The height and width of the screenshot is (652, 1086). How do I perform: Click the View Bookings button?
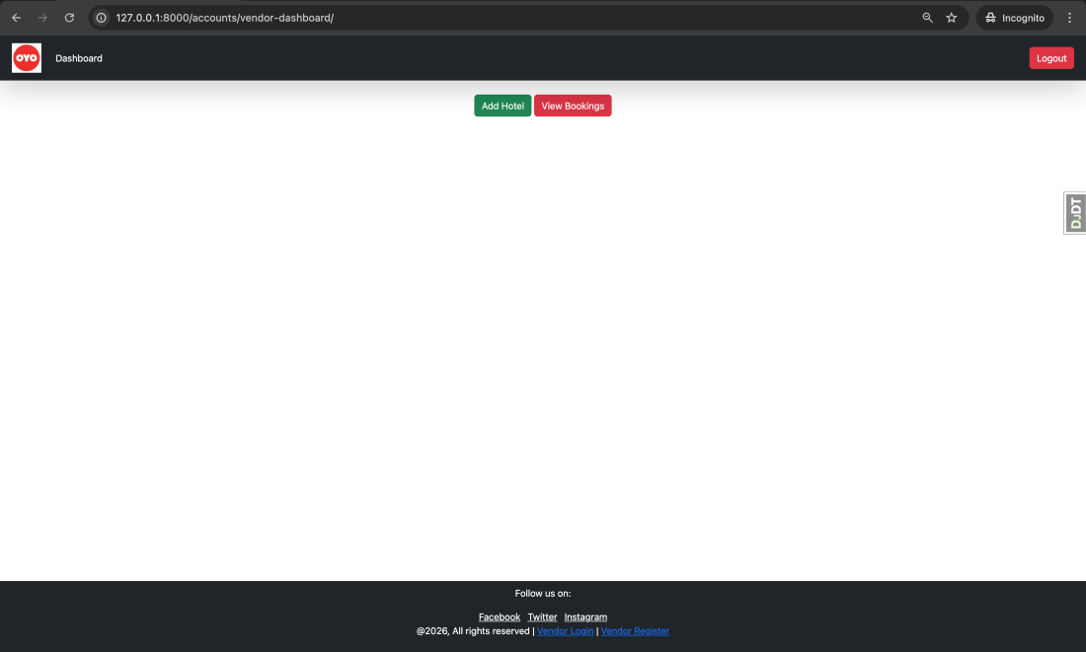point(573,106)
